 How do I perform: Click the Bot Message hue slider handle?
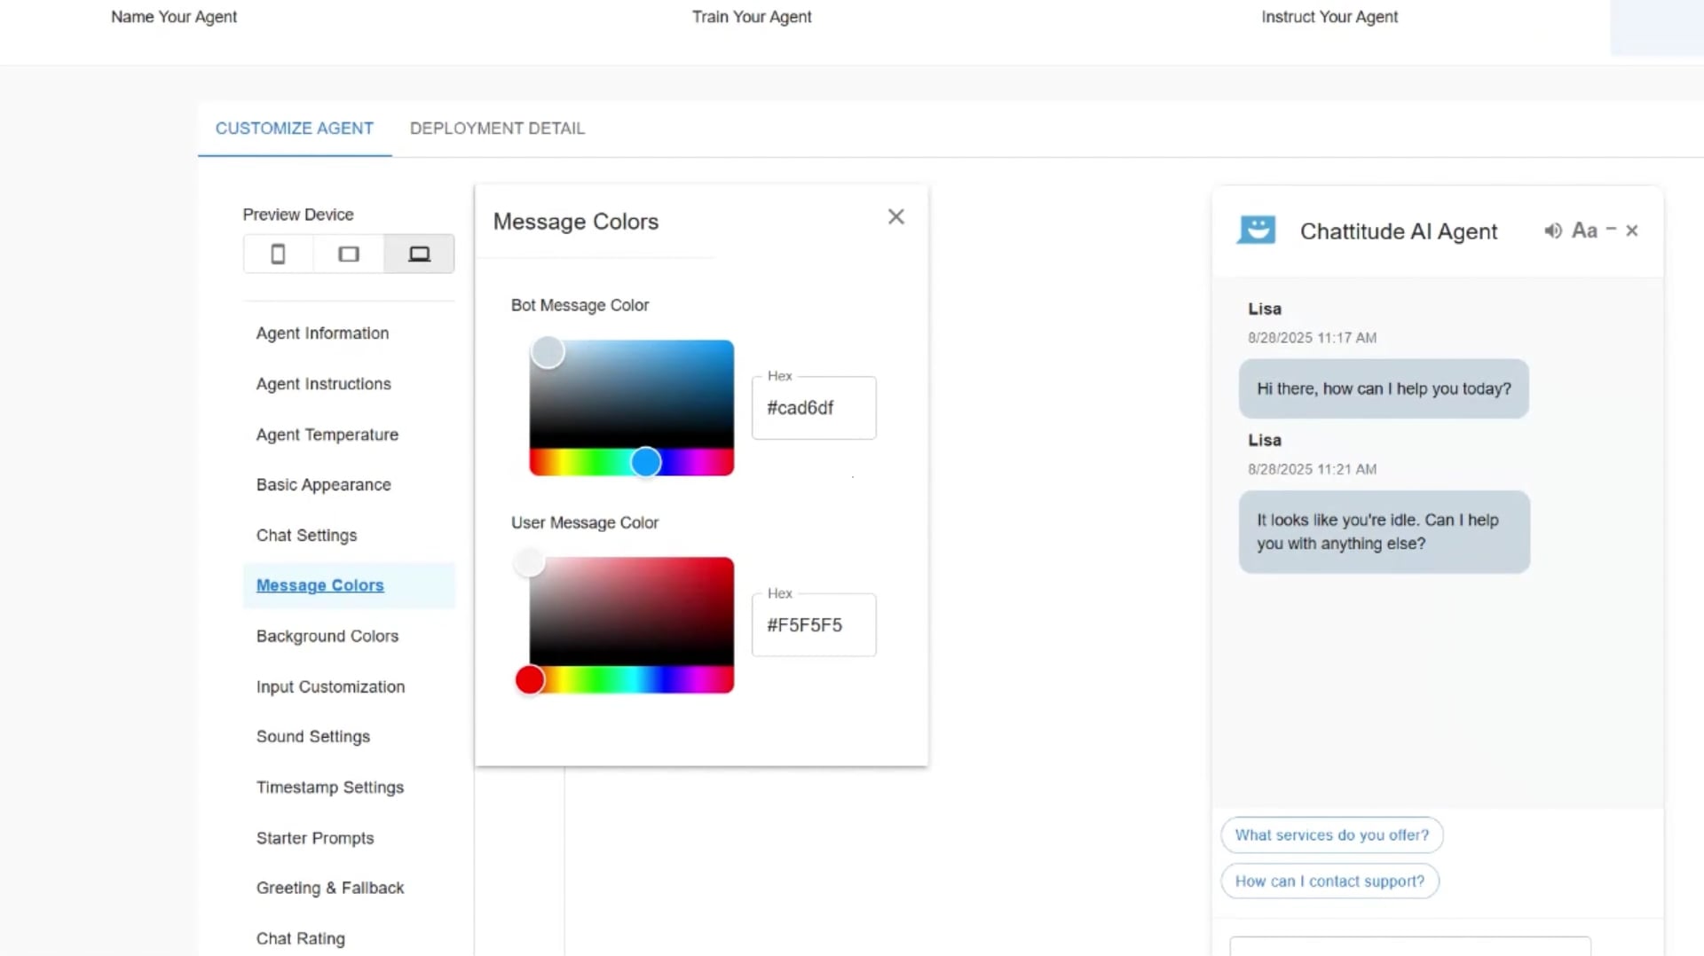[646, 462]
